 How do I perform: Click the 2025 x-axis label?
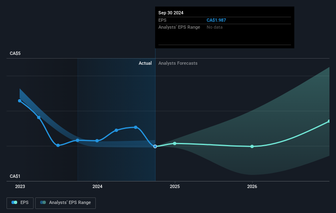pyautogui.click(x=175, y=187)
